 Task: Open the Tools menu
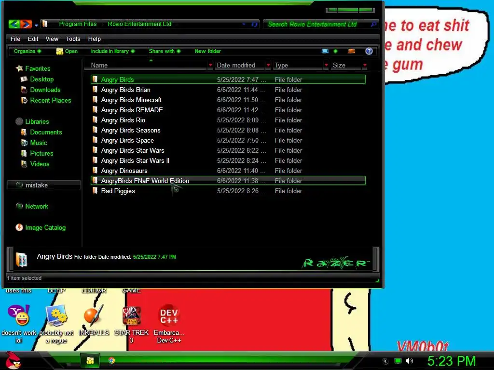[x=73, y=39]
